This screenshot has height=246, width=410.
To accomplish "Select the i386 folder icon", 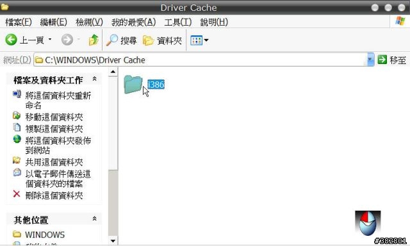I will (133, 84).
